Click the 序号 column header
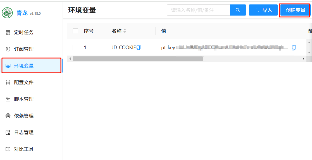312x160 pixels. point(89,31)
